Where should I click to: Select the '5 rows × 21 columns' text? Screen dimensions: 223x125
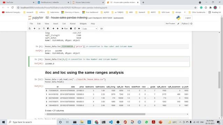[54, 110]
